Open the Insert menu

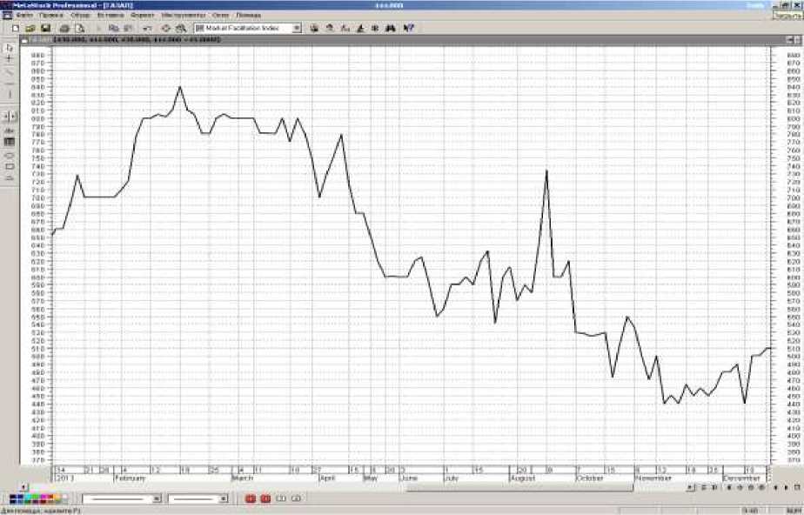[111, 16]
